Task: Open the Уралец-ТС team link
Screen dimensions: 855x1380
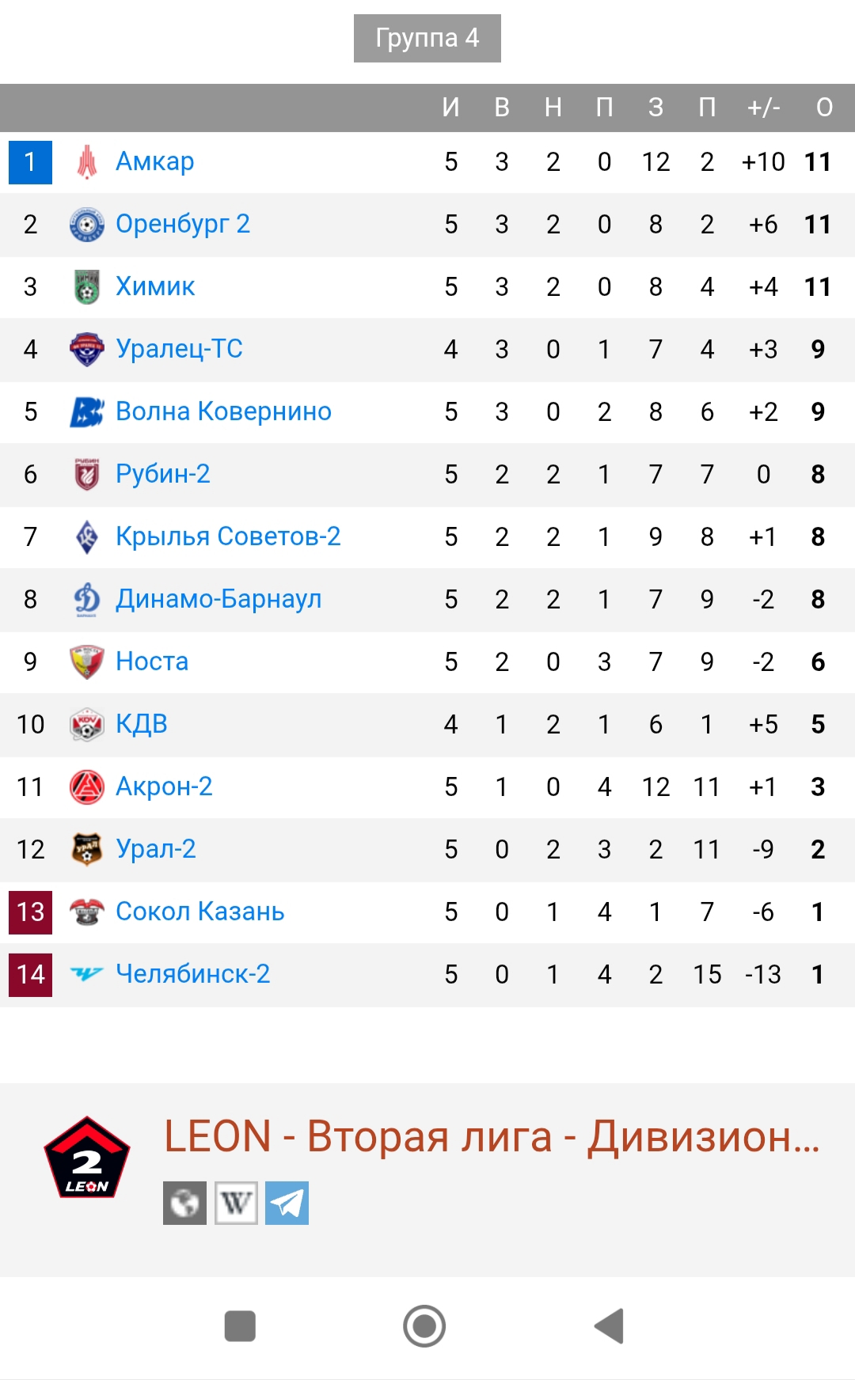Action: [x=179, y=349]
